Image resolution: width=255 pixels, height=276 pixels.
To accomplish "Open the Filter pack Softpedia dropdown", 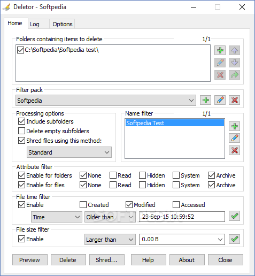I will (106, 101).
